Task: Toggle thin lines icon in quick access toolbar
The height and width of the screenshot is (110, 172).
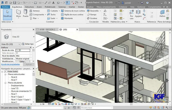Action: 68,3
